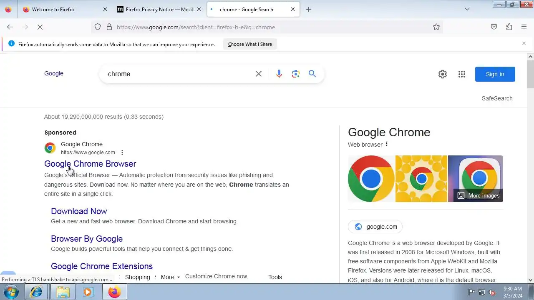This screenshot has height=300, width=534.
Task: Click the Firefox taskbar icon
Action: (x=114, y=292)
